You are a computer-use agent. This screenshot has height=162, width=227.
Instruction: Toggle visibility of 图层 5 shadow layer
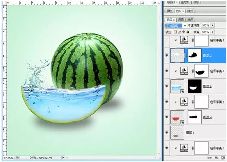tap(167, 133)
